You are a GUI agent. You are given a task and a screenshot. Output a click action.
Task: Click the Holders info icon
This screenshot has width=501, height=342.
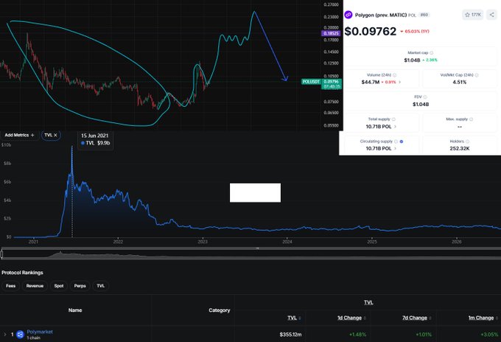467,142
